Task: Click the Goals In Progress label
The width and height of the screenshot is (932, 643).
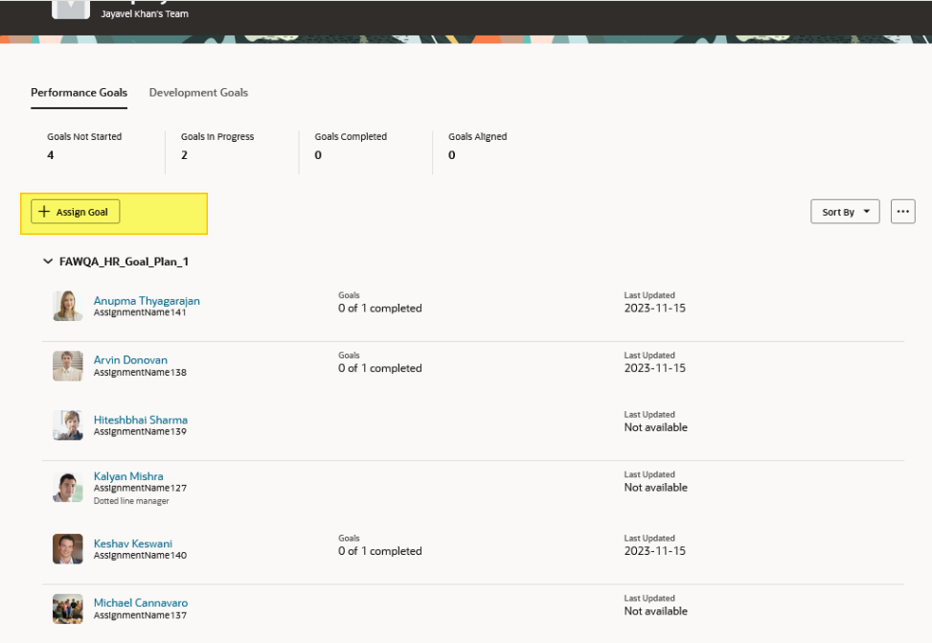Action: tap(217, 137)
